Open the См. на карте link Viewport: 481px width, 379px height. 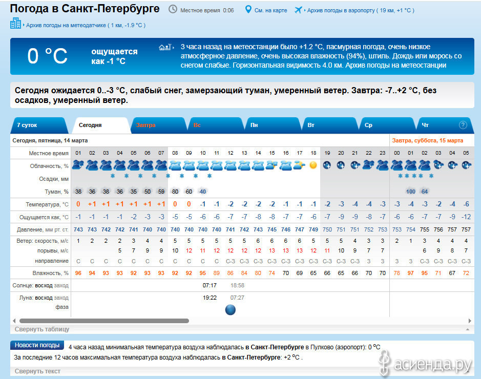pos(271,10)
